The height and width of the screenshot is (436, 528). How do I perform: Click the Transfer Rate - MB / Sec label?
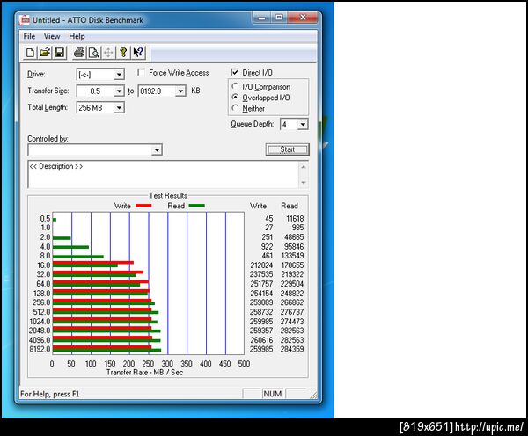click(x=145, y=372)
